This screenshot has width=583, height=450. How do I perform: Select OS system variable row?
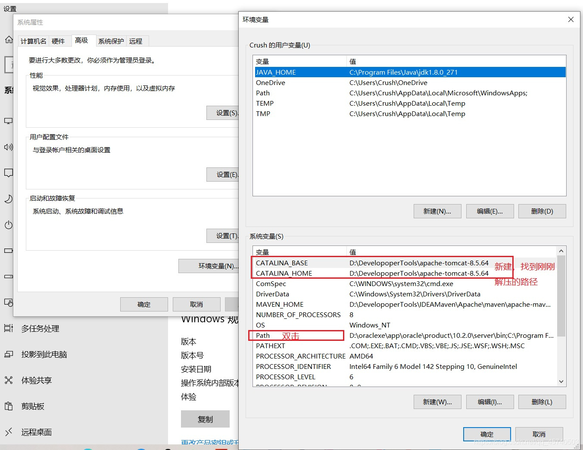click(405, 325)
